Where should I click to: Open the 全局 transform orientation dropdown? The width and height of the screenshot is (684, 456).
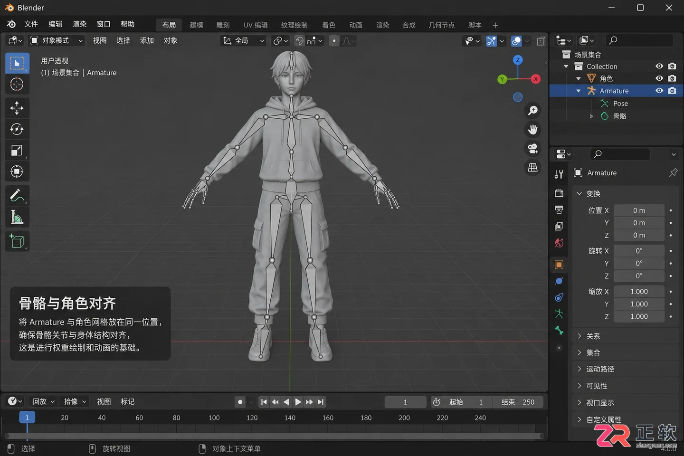click(244, 41)
